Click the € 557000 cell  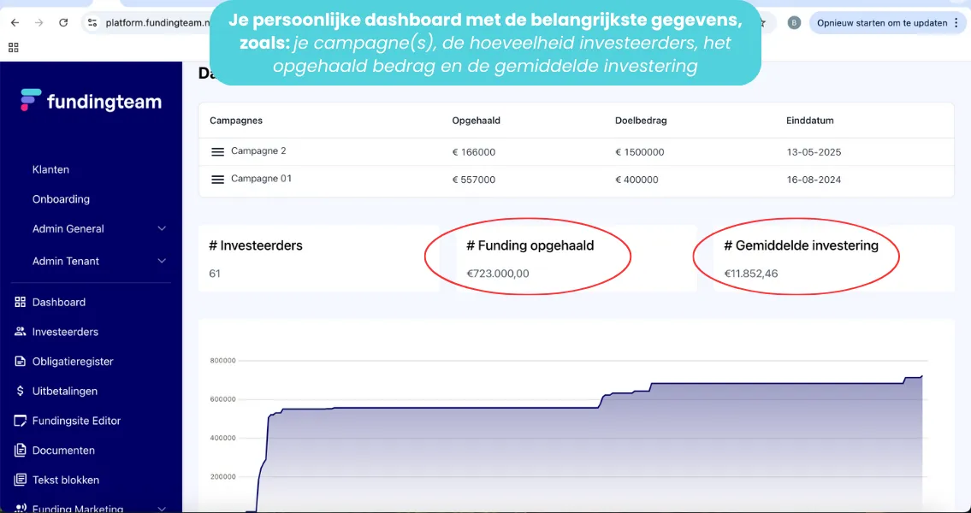click(x=474, y=180)
